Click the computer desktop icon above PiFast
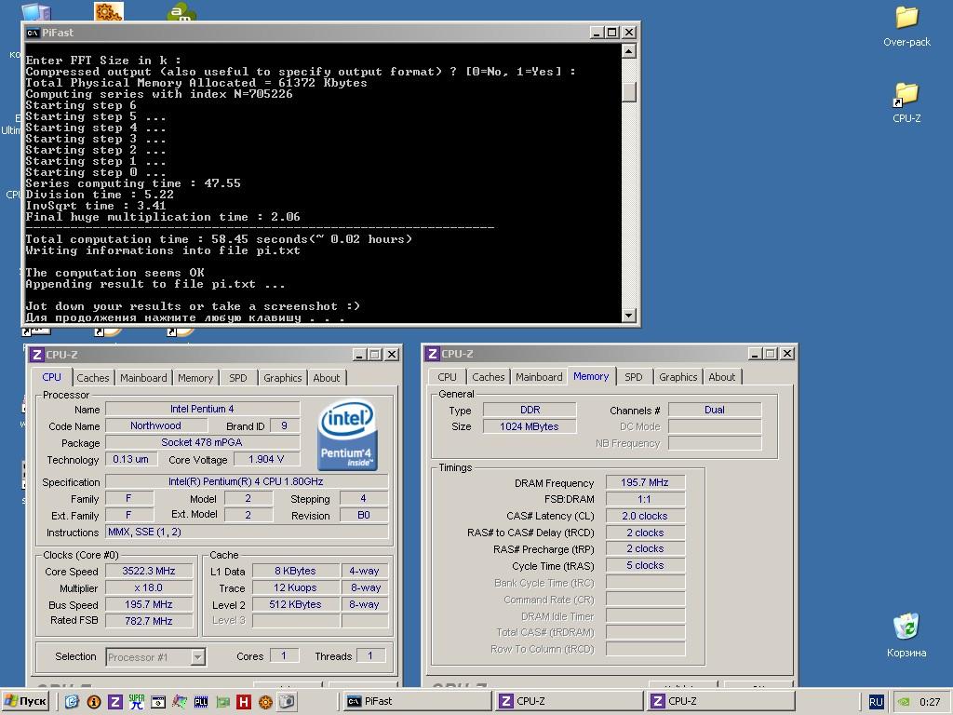The image size is (953, 715). (x=36, y=11)
